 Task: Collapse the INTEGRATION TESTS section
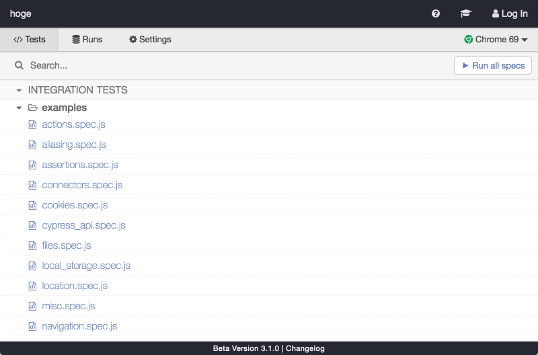click(20, 90)
